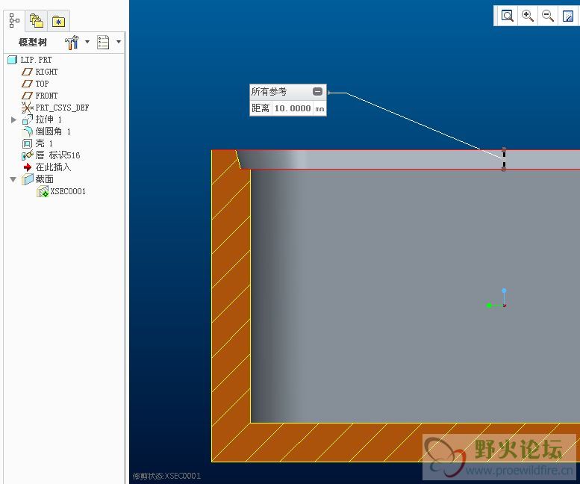Image resolution: width=580 pixels, height=484 pixels.
Task: Click the 截面 section folder icon
Action: tap(28, 179)
